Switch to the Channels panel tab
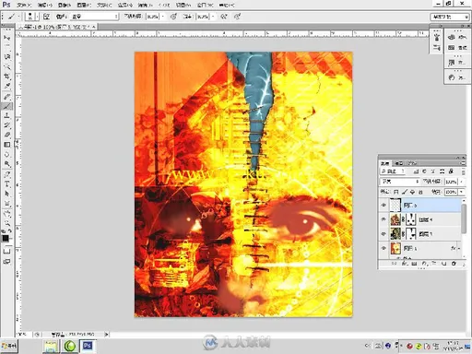 pos(398,163)
